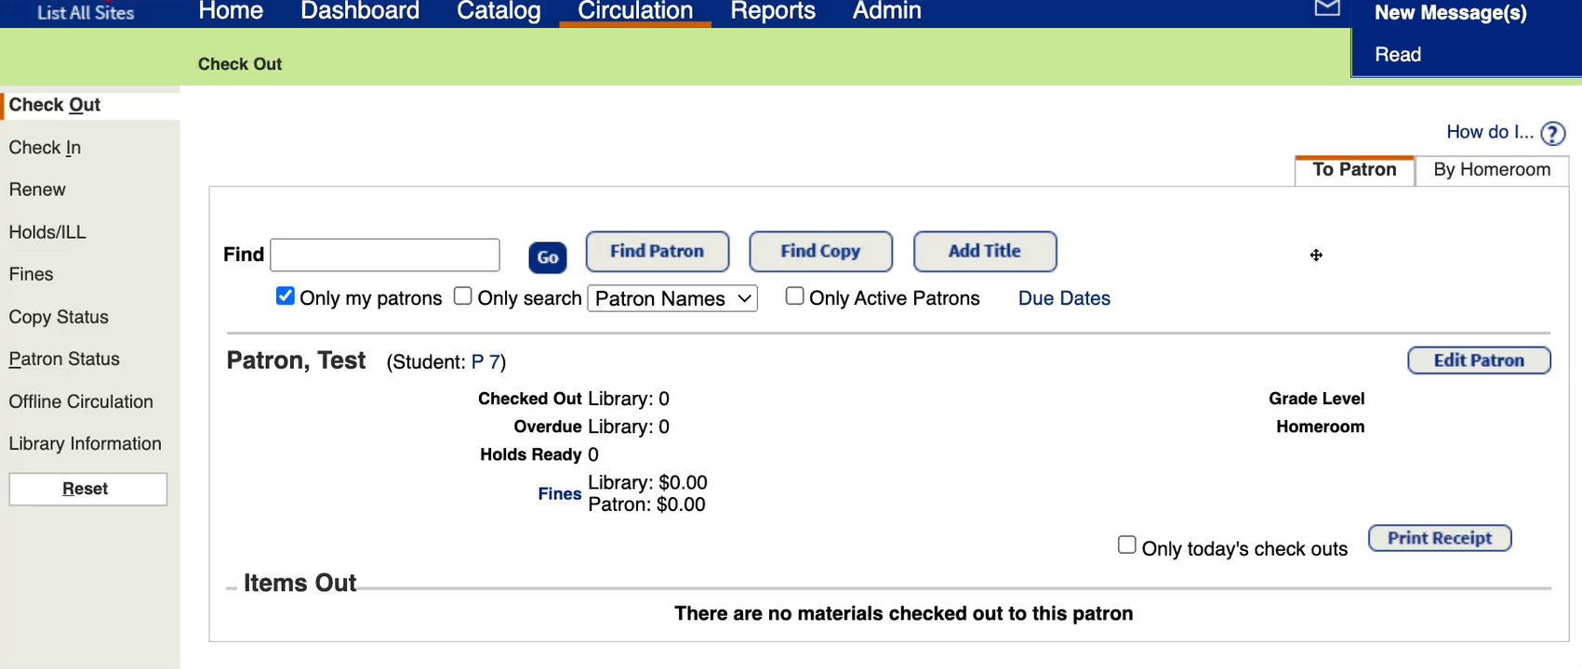Select the To Patron tab
Viewport: 1582px width, 669px height.
click(x=1354, y=170)
